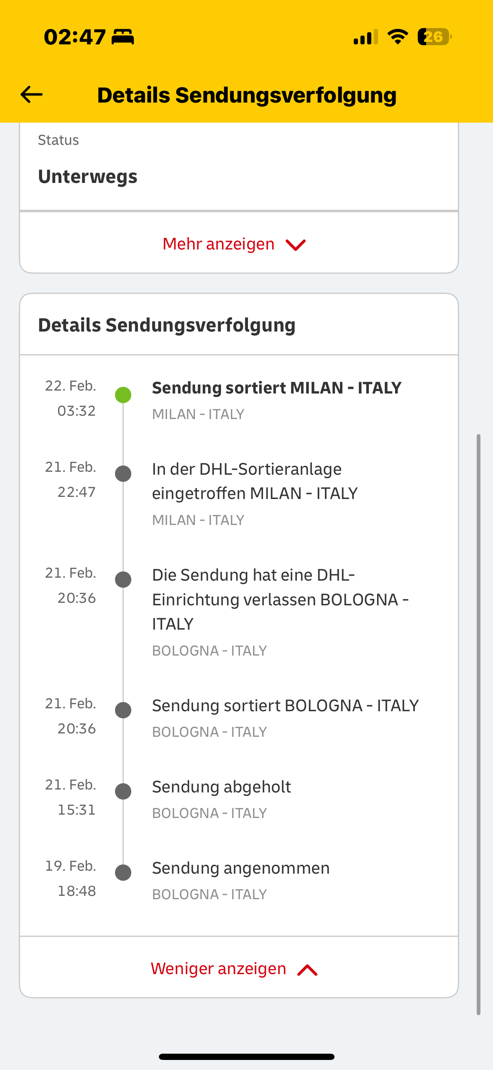Click the dot next to 'Sendung sortiert BOLOGNA'
Viewport: 493px width, 1070px height.
pos(123,710)
